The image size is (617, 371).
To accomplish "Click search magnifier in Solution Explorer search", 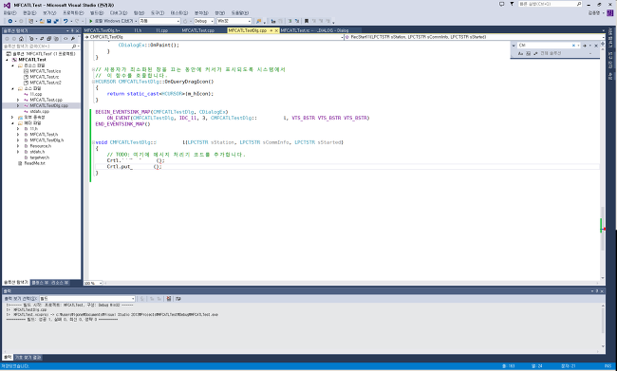I will [x=74, y=46].
